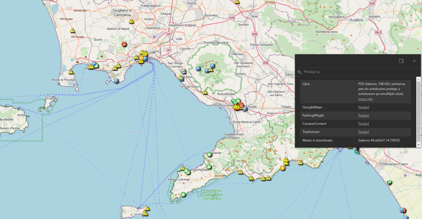Click warning marker at Ercolano coast
The image size is (422, 219).
pos(181,78)
